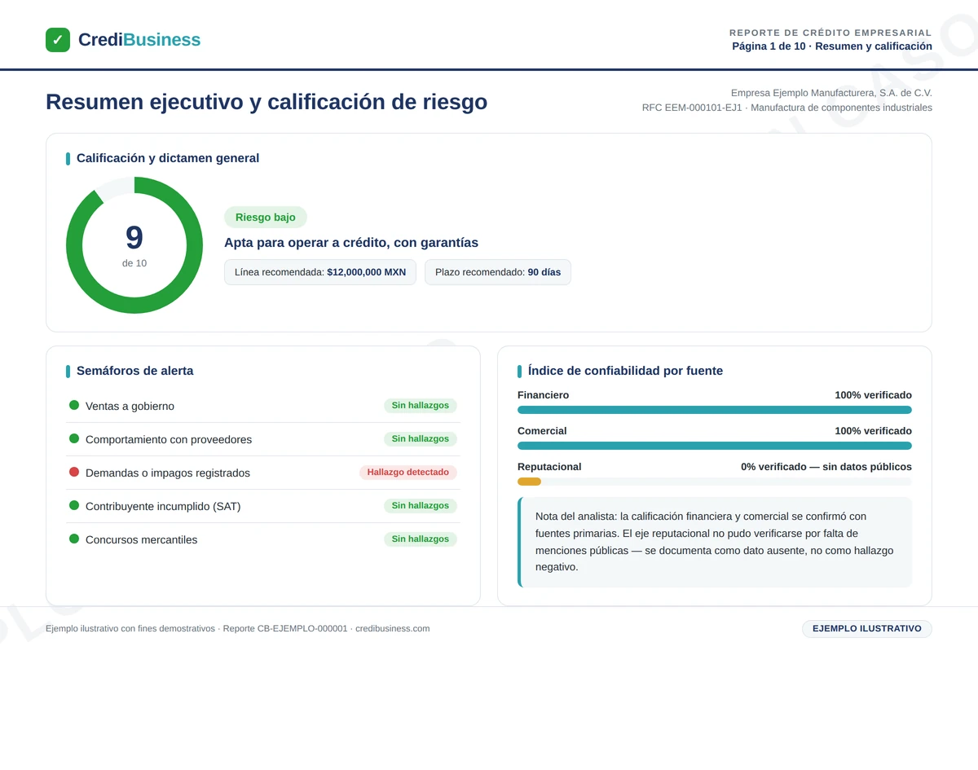Click 'Sin hallazgos' badge for Comportamiento con proveedores
The image size is (978, 770).
[421, 439]
